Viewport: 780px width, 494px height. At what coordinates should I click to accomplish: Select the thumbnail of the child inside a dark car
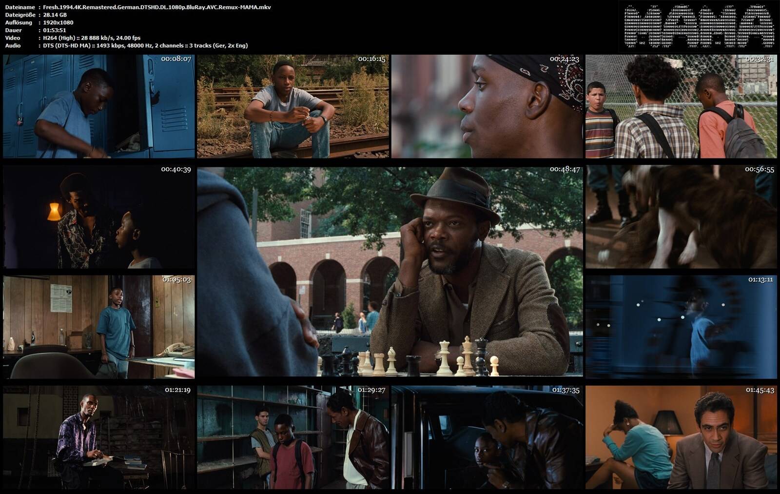[x=487, y=437]
